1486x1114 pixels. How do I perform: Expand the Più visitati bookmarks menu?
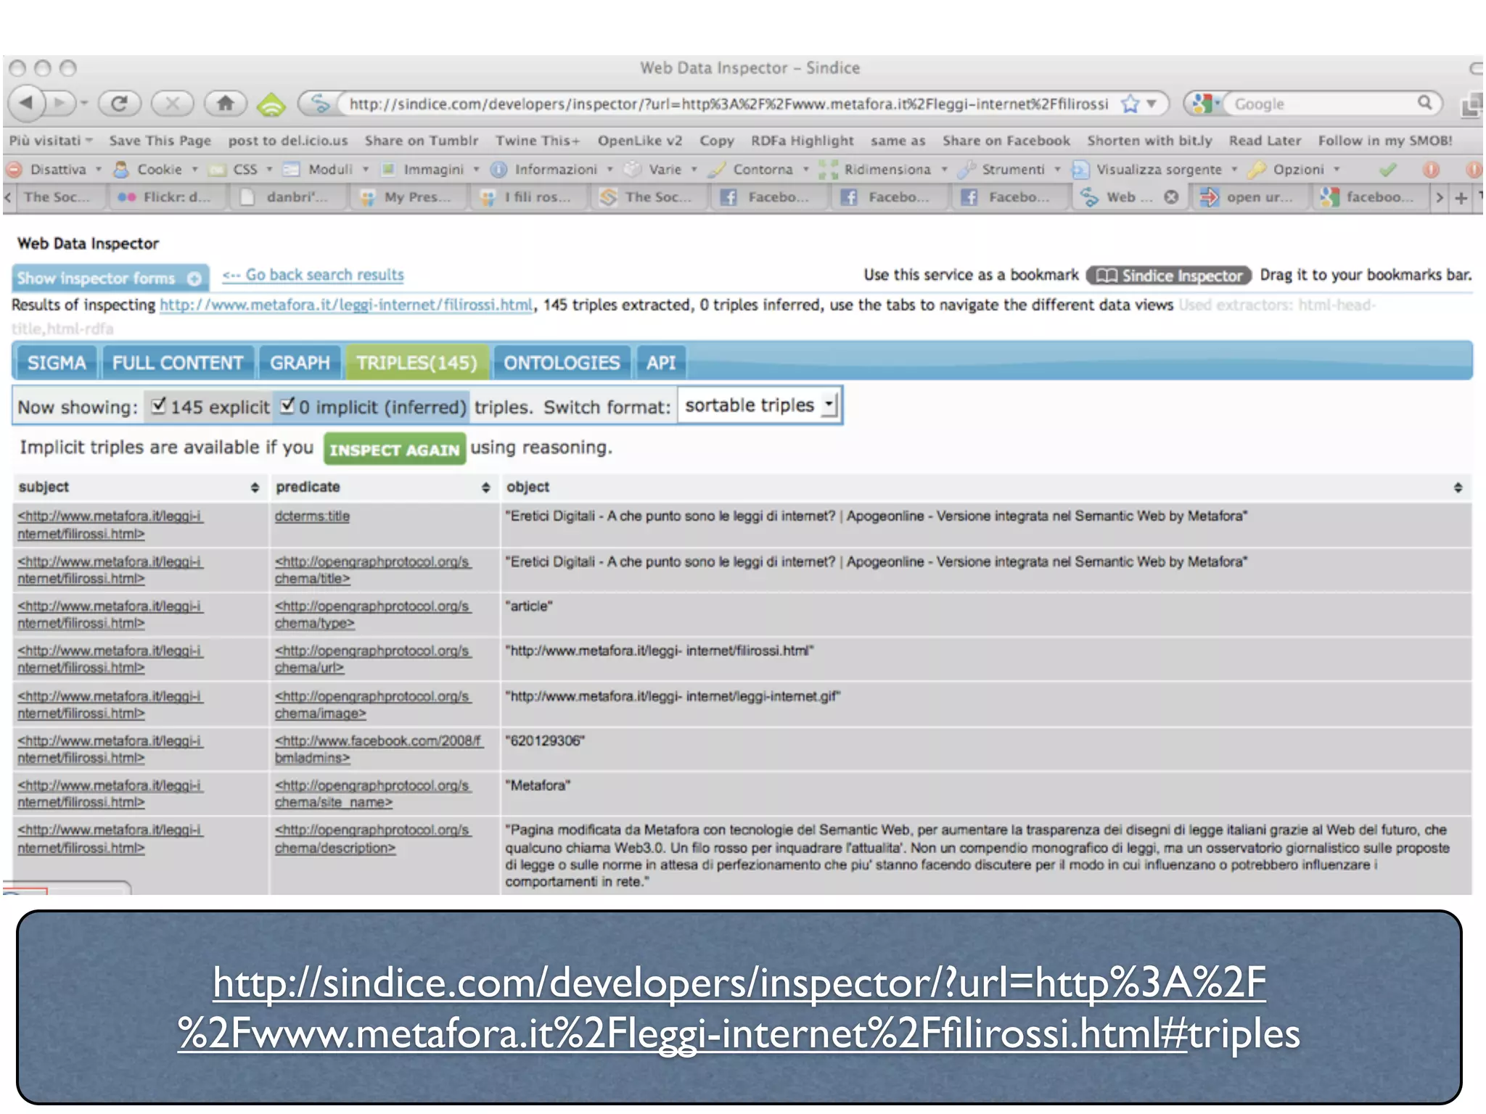(51, 141)
